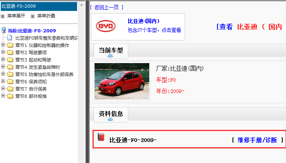Click the 菜单折叠 list icon

click(32, 16)
